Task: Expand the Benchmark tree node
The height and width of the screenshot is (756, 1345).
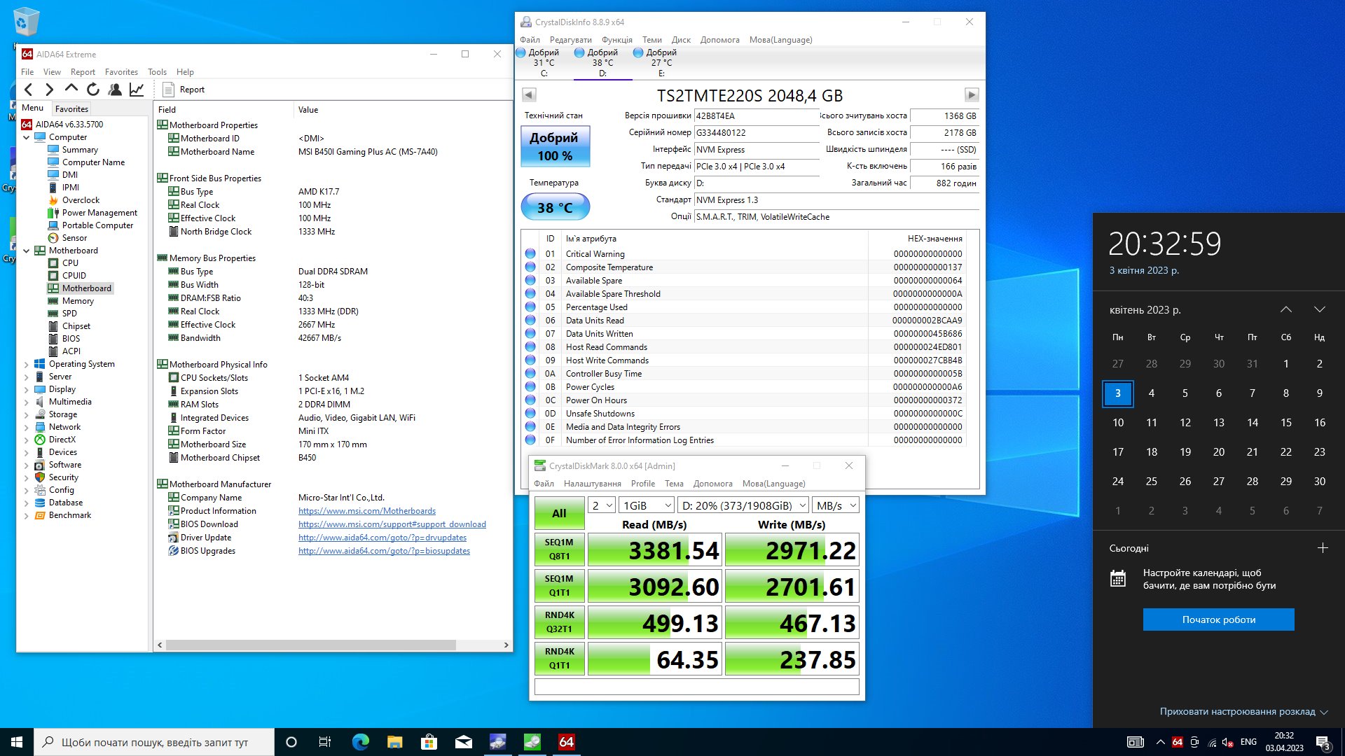Action: coord(27,515)
